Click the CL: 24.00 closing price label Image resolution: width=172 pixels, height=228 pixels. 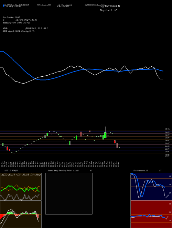[x=63, y=6]
